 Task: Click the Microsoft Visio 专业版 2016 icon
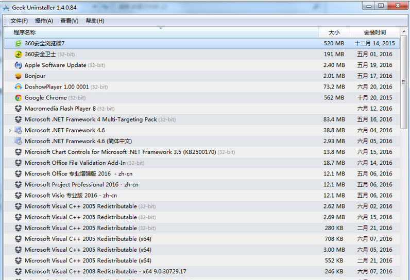coord(19,196)
